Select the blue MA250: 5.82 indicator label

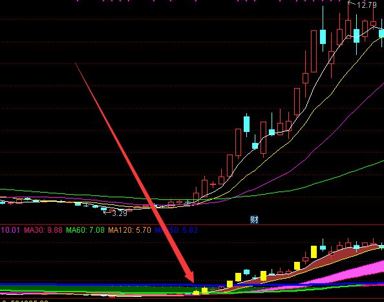(x=176, y=230)
